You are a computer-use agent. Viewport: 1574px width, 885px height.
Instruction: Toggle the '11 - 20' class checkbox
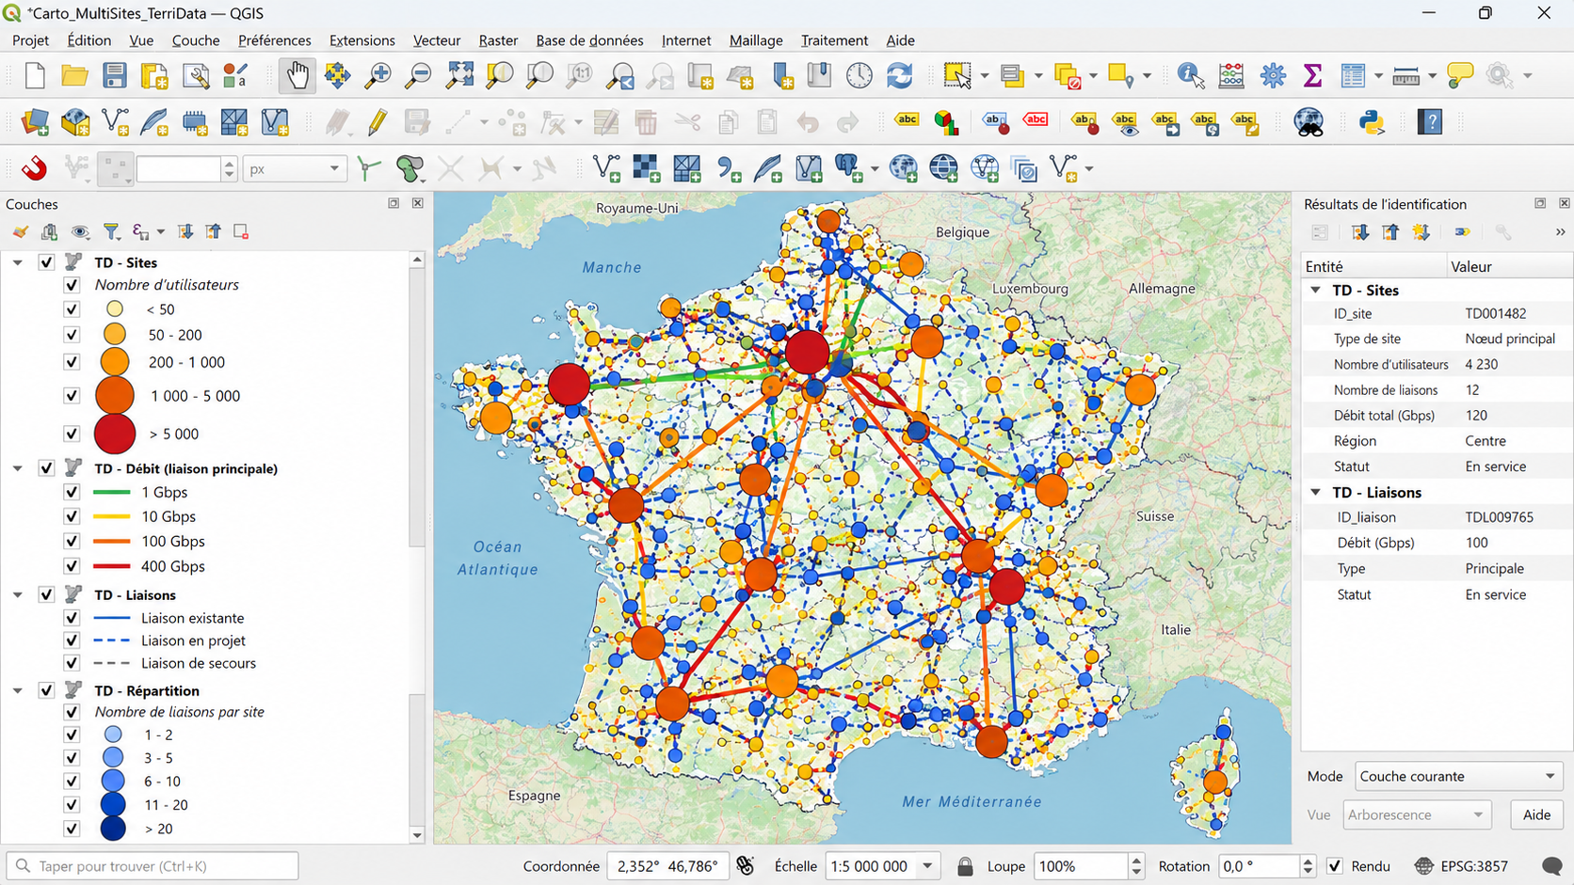72,805
